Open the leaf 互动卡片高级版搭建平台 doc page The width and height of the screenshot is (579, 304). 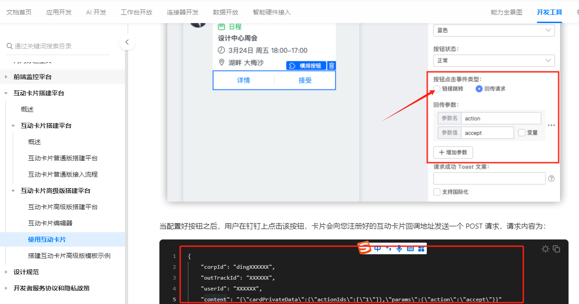point(63,207)
